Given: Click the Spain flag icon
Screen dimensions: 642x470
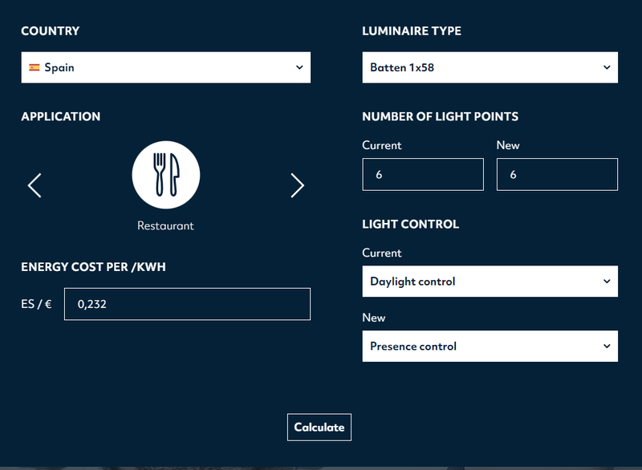Looking at the screenshot, I should (x=35, y=67).
